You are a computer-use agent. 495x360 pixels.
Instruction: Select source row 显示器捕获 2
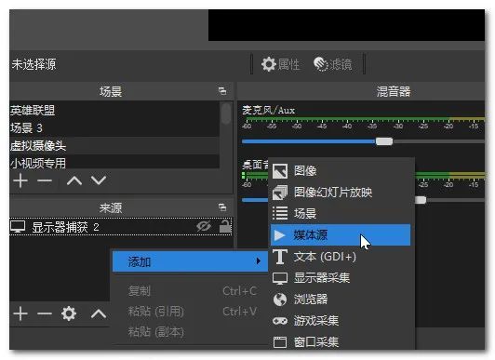[x=121, y=227]
